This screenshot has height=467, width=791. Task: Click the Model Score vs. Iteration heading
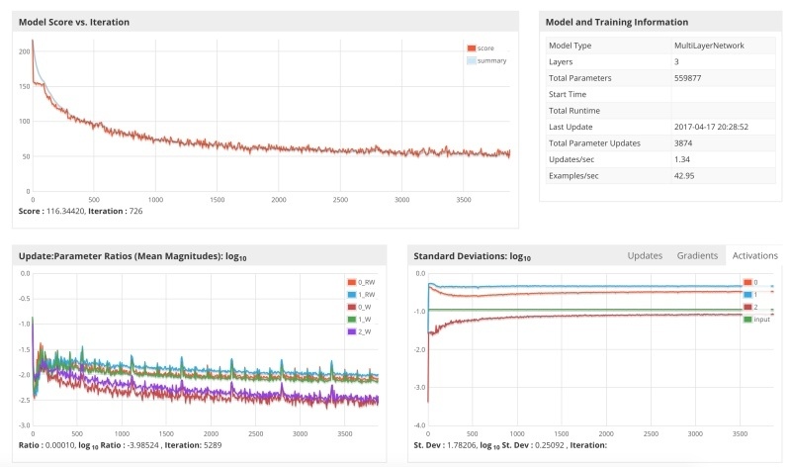pos(74,22)
